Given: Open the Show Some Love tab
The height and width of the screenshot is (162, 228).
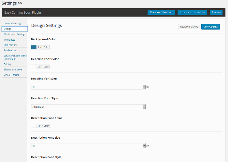Looking at the screenshot, I should (x=13, y=69).
